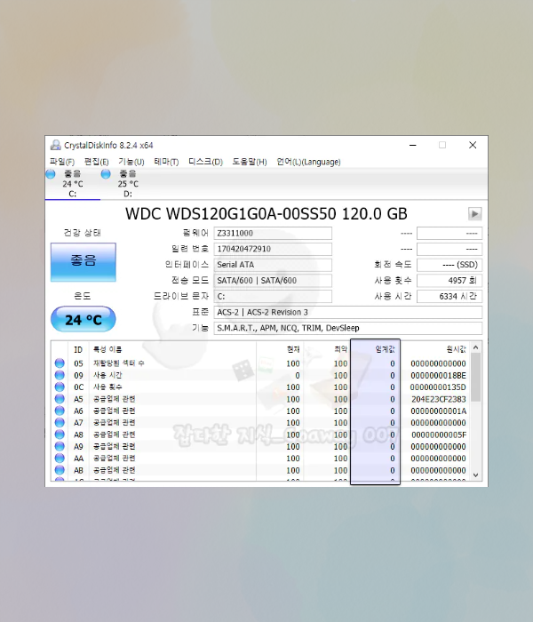This screenshot has width=533, height=622.
Task: Click the serial number field 170420472910
Action: [x=273, y=249]
